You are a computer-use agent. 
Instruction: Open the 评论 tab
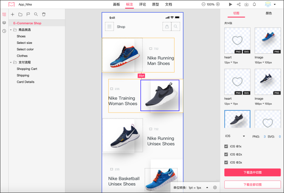[142, 5]
